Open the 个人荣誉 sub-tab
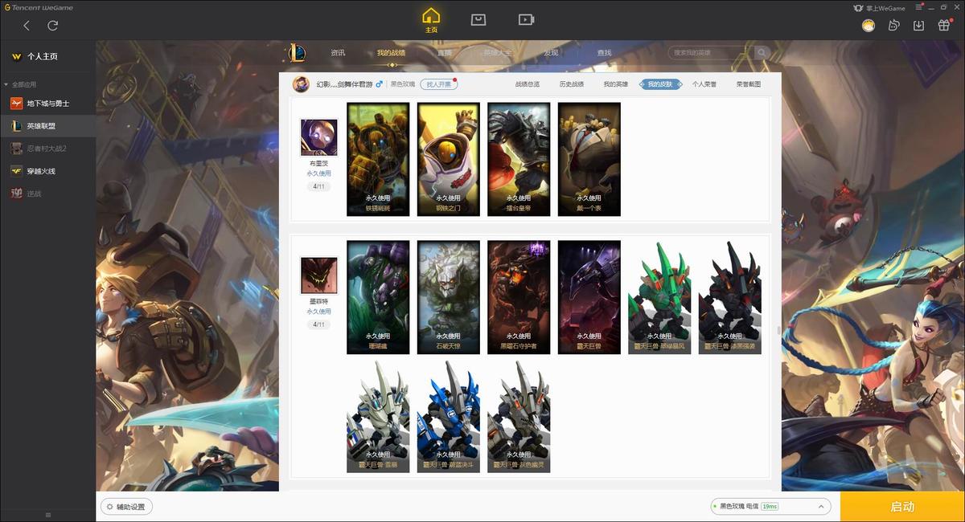The width and height of the screenshot is (965, 522). [704, 84]
